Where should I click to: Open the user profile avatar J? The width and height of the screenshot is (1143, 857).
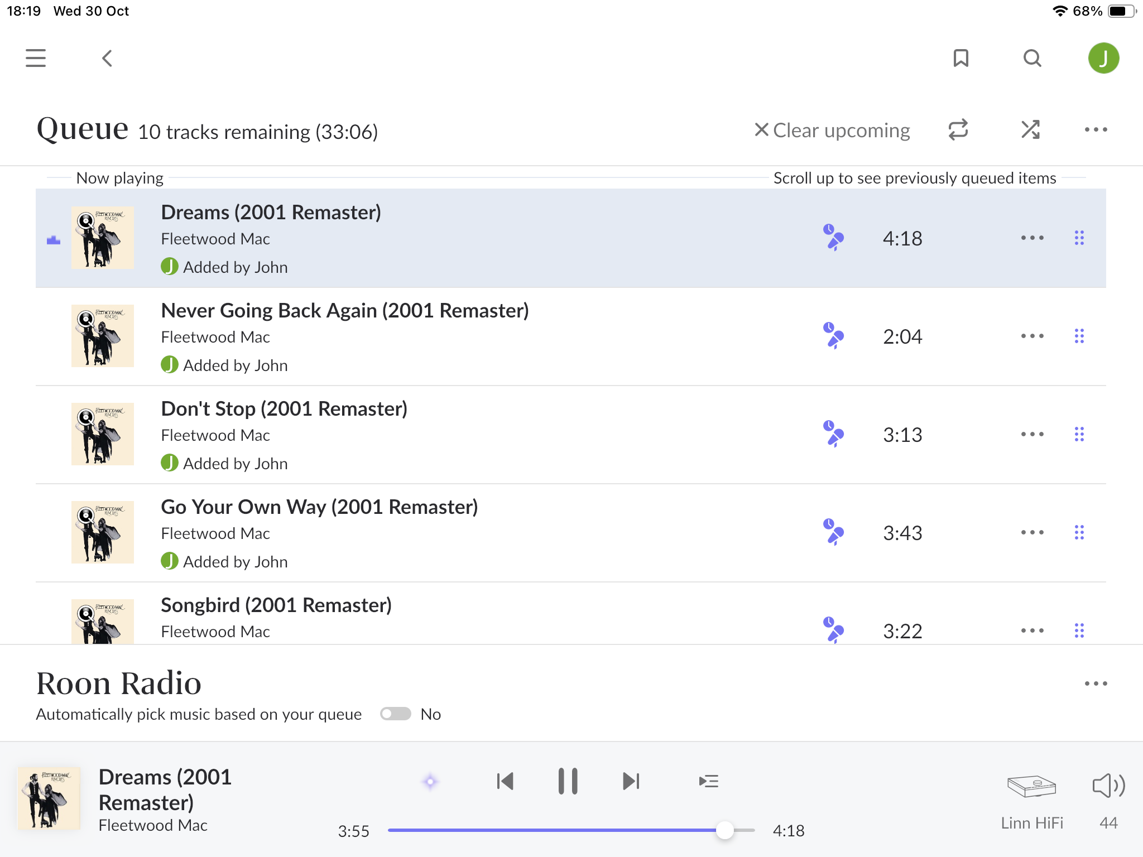pyautogui.click(x=1103, y=58)
